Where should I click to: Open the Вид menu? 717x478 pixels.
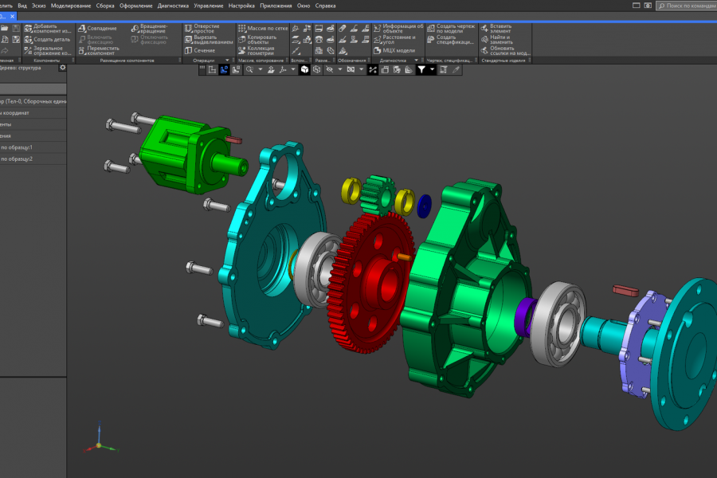[x=22, y=6]
